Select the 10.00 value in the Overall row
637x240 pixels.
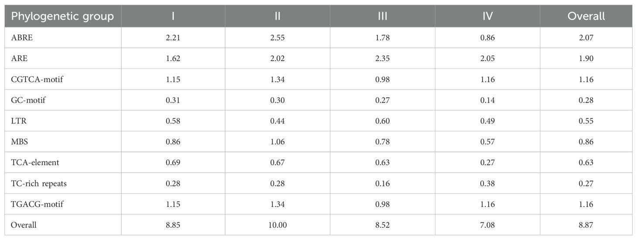coord(277,225)
